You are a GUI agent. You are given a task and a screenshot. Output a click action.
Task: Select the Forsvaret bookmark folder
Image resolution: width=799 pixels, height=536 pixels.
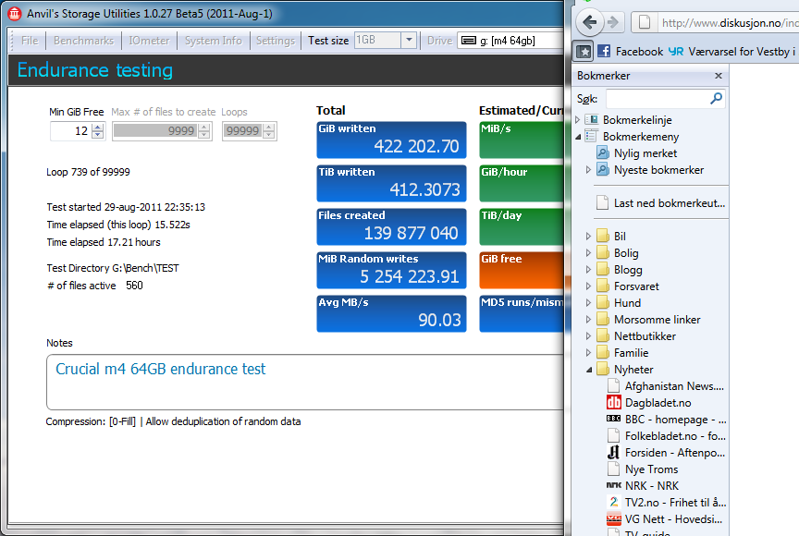click(x=628, y=286)
